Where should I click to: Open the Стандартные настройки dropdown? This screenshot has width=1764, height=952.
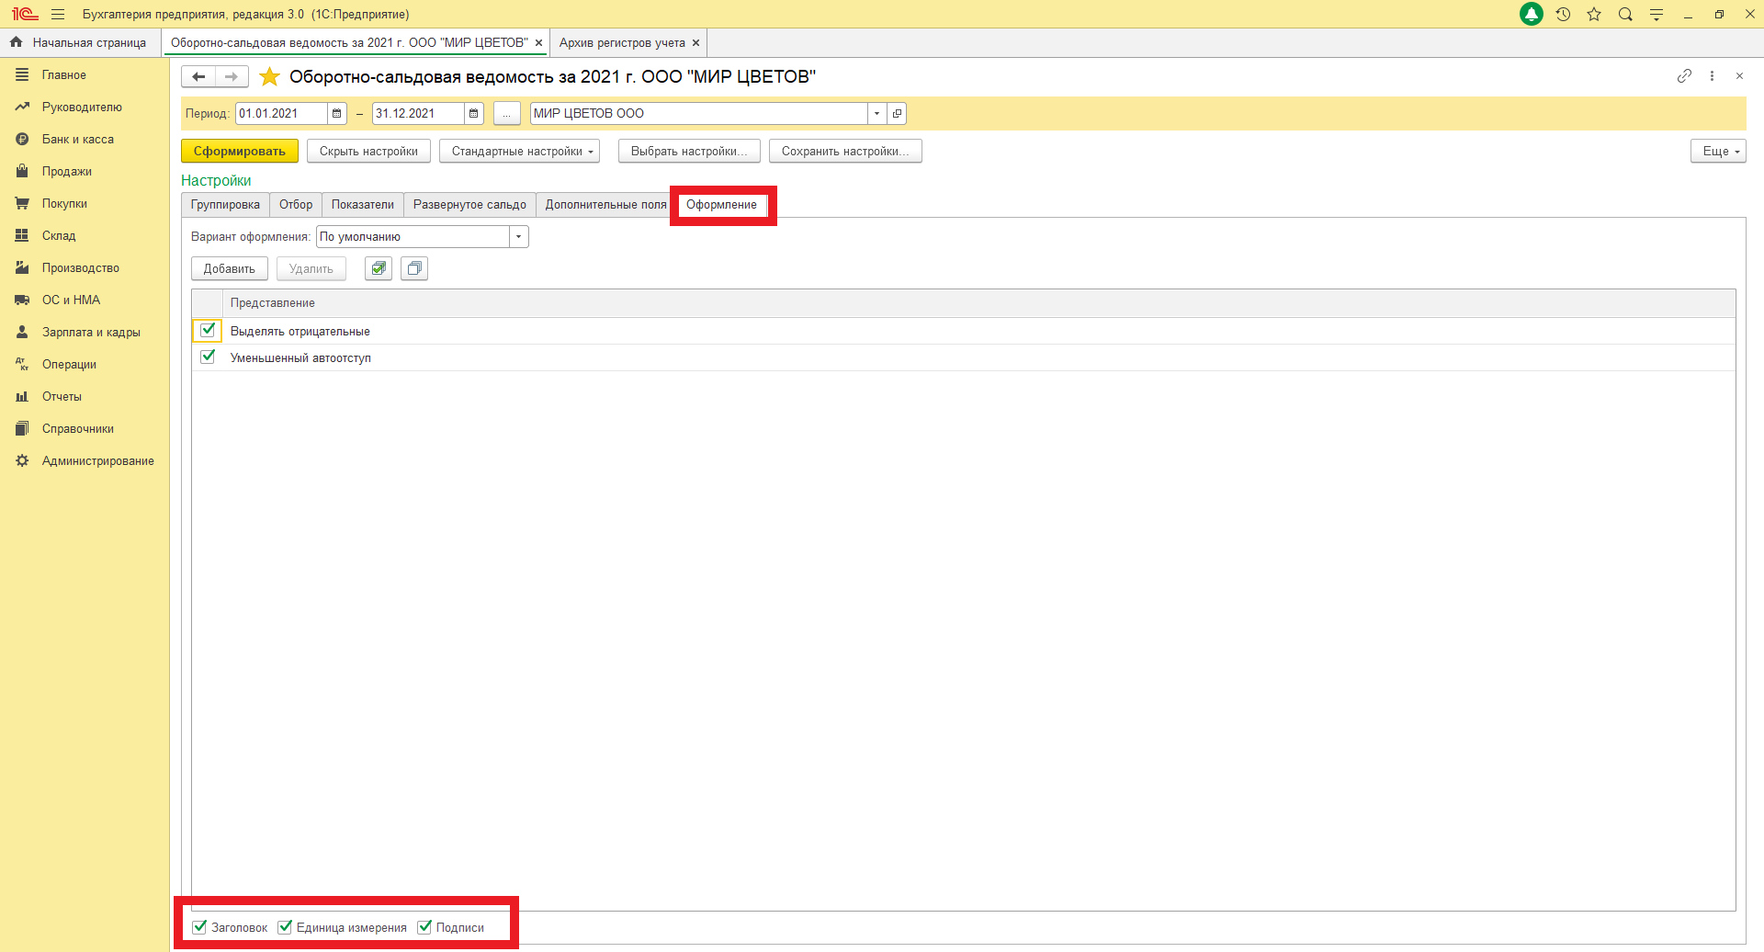(519, 152)
